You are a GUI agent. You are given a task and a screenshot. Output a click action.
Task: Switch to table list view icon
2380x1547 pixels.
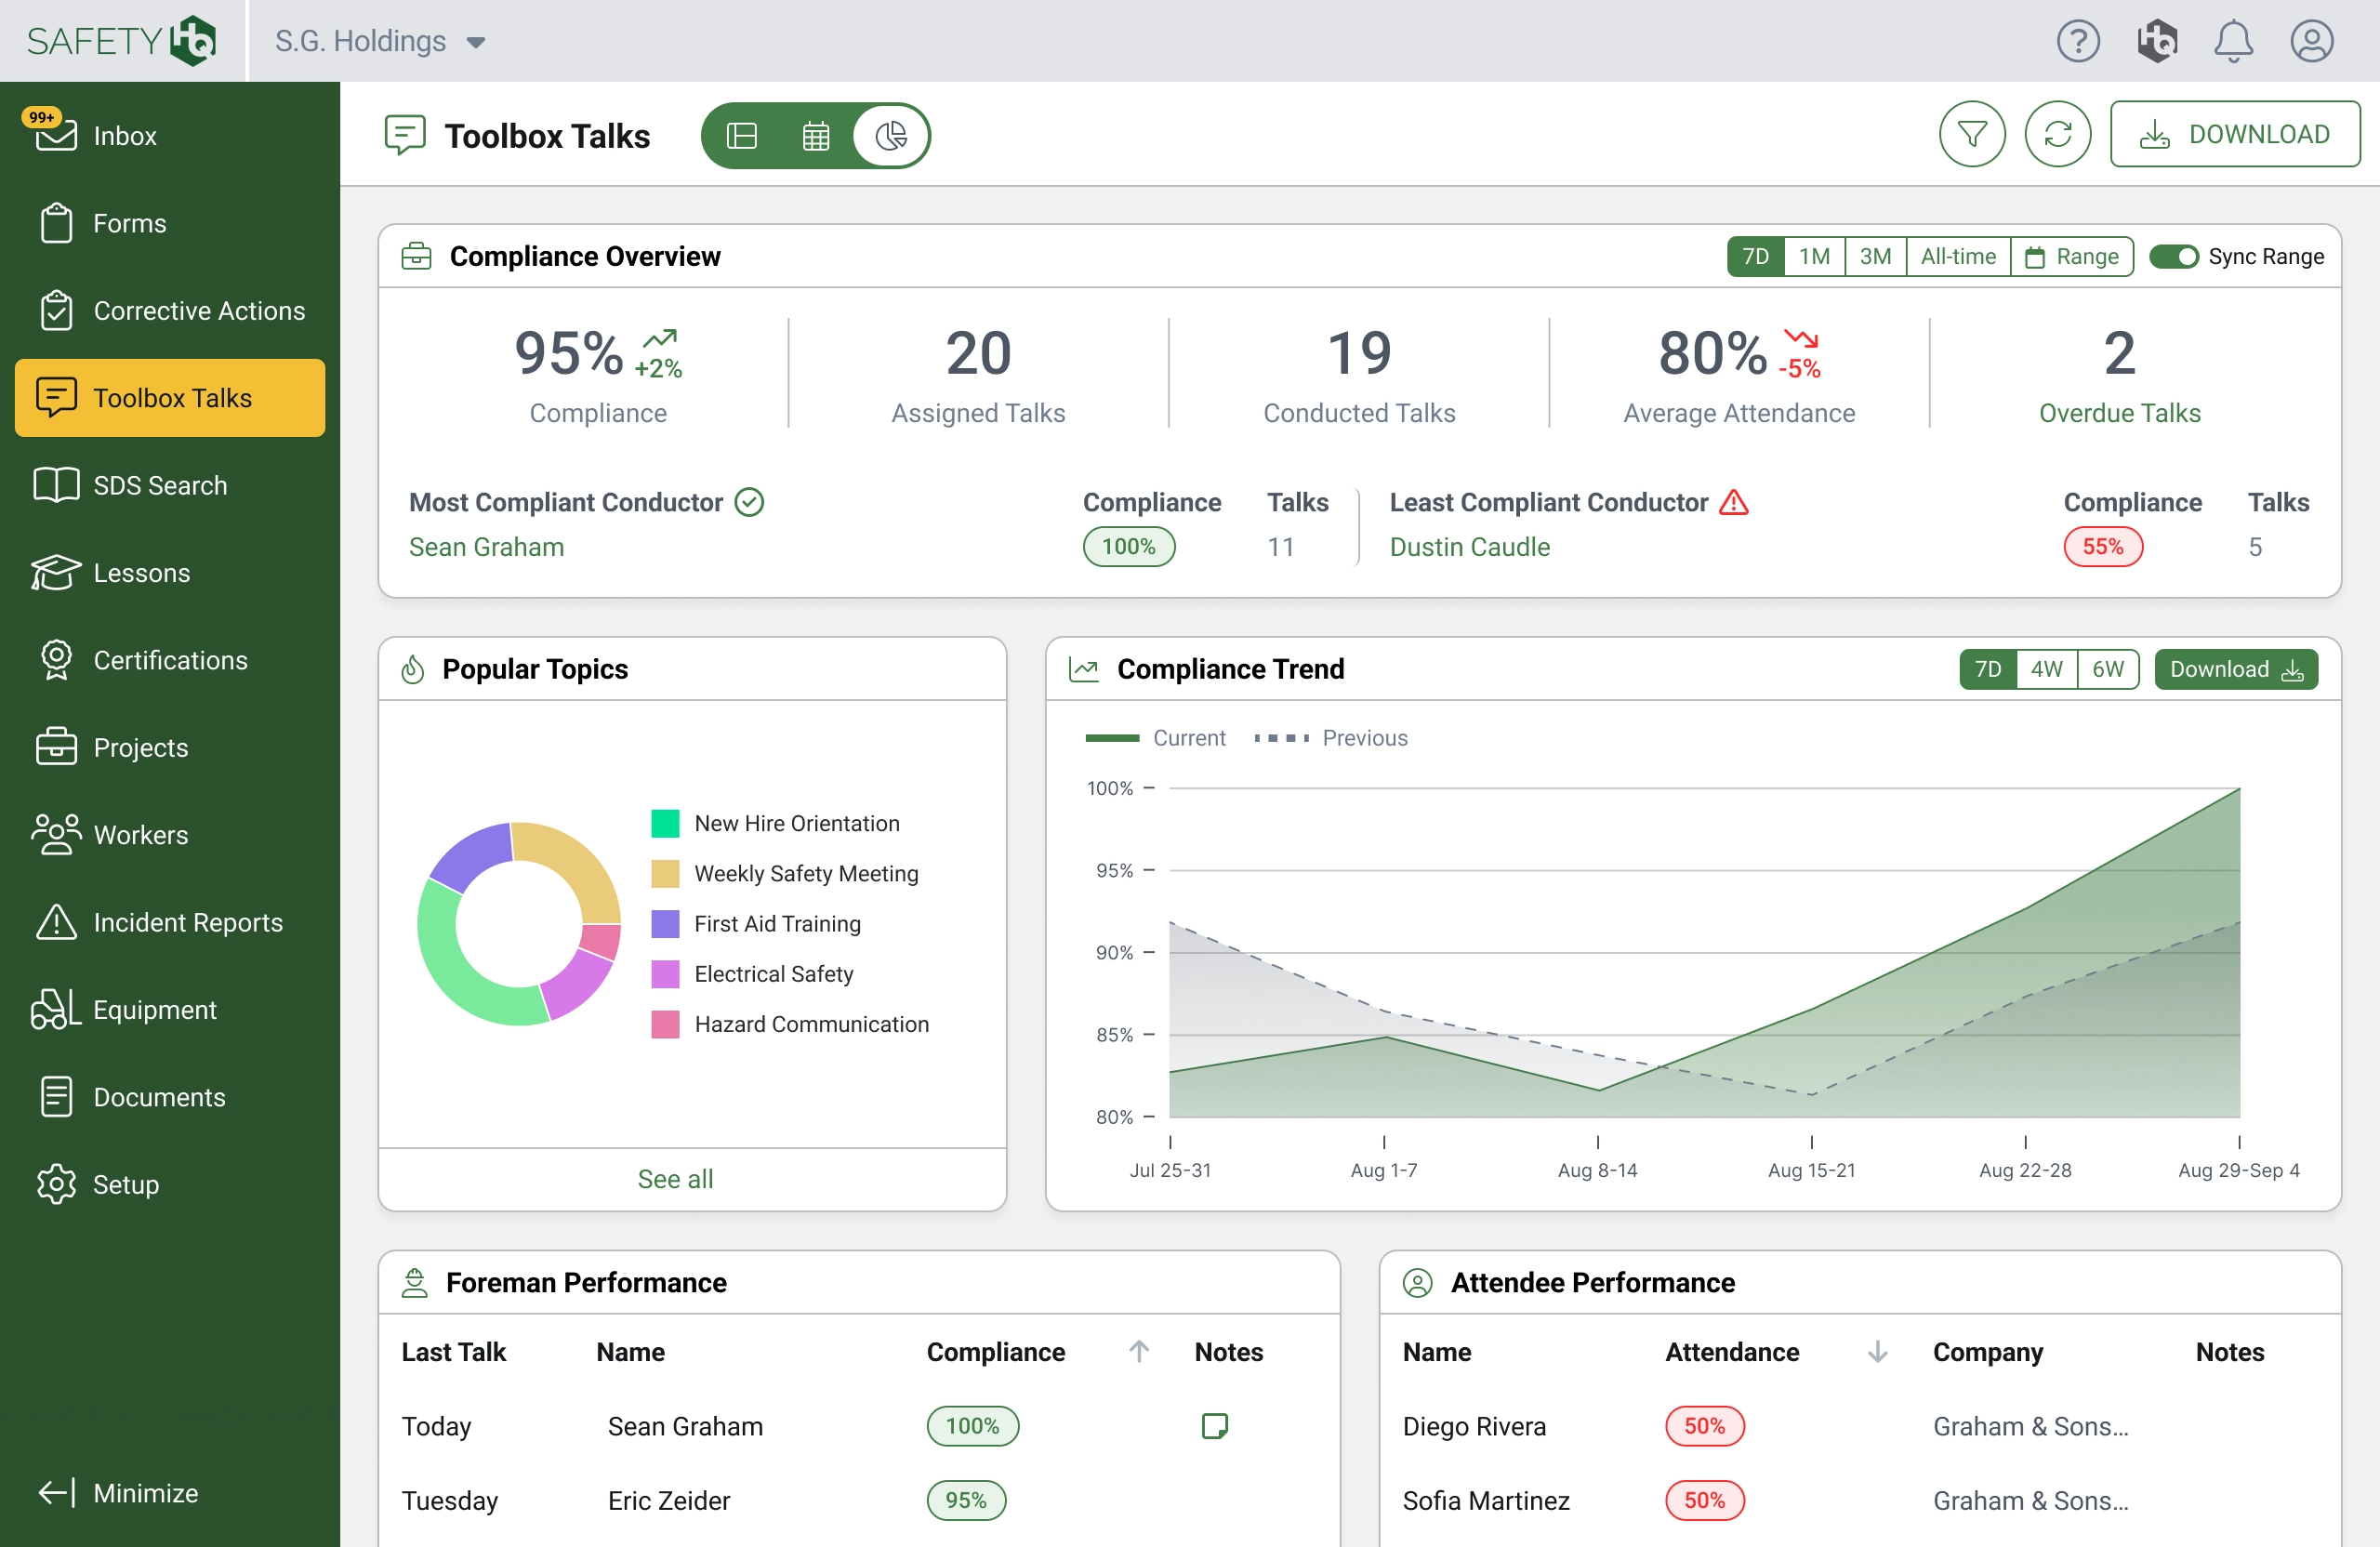[741, 135]
